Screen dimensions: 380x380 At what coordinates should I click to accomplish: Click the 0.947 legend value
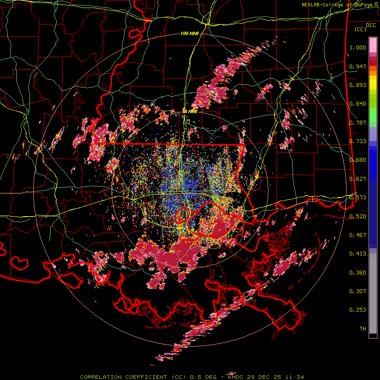pos(358,66)
